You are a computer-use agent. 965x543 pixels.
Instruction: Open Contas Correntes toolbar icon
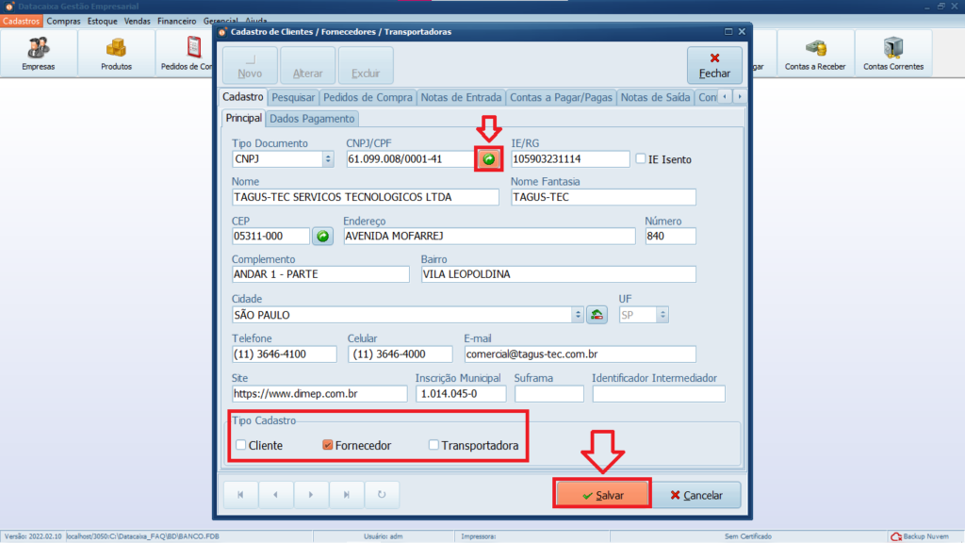coord(893,53)
